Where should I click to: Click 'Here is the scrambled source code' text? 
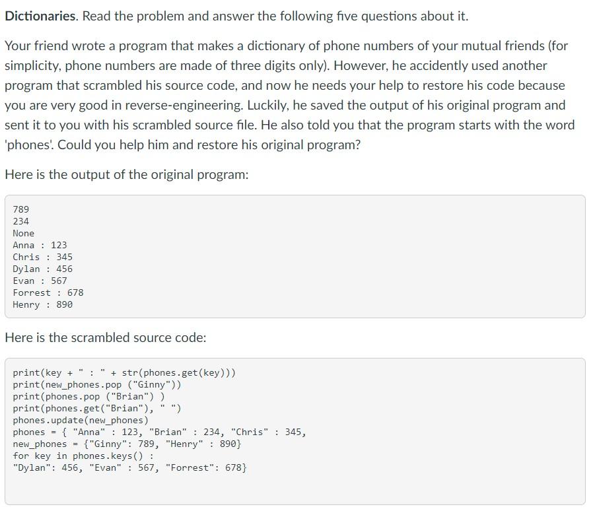click(x=106, y=337)
